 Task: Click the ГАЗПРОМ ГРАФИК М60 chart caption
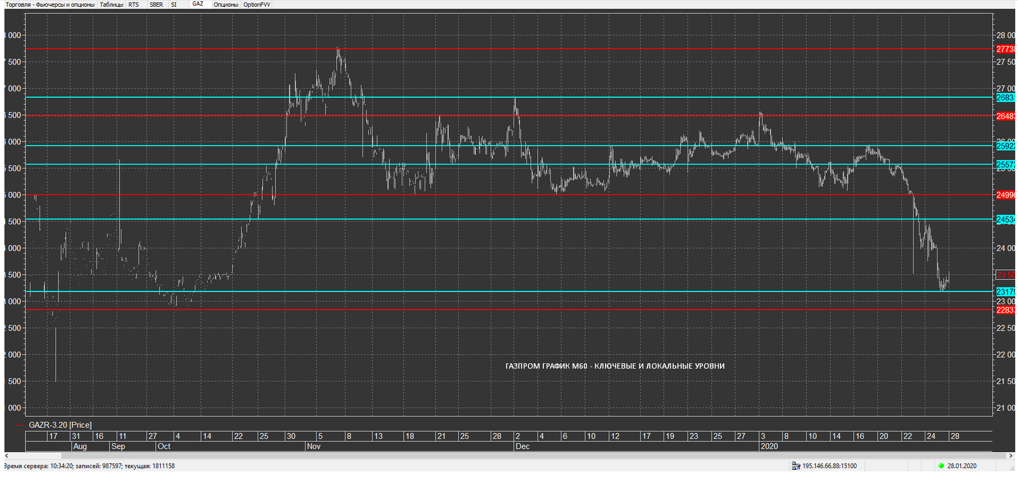(x=615, y=366)
